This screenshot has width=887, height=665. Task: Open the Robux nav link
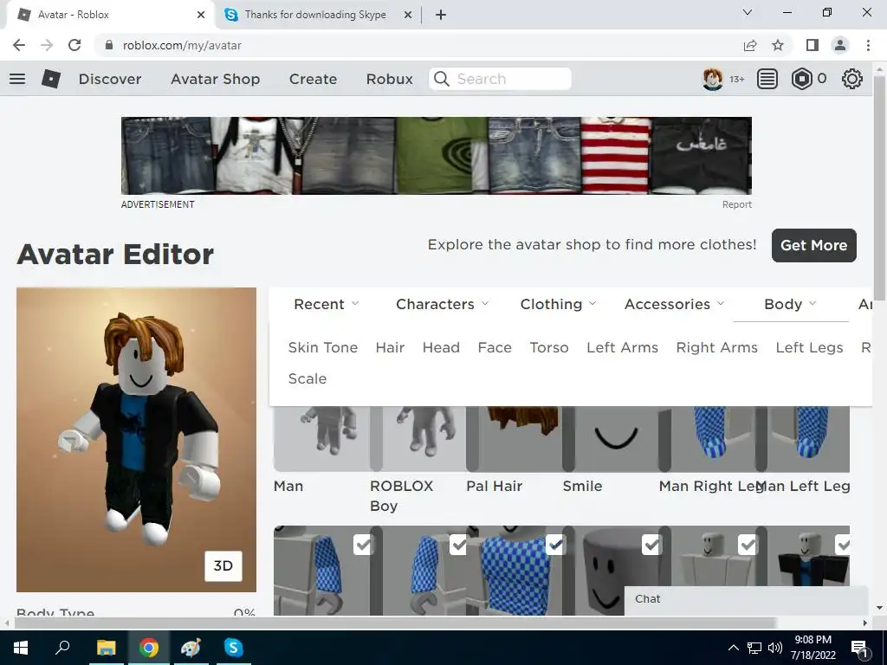point(389,79)
